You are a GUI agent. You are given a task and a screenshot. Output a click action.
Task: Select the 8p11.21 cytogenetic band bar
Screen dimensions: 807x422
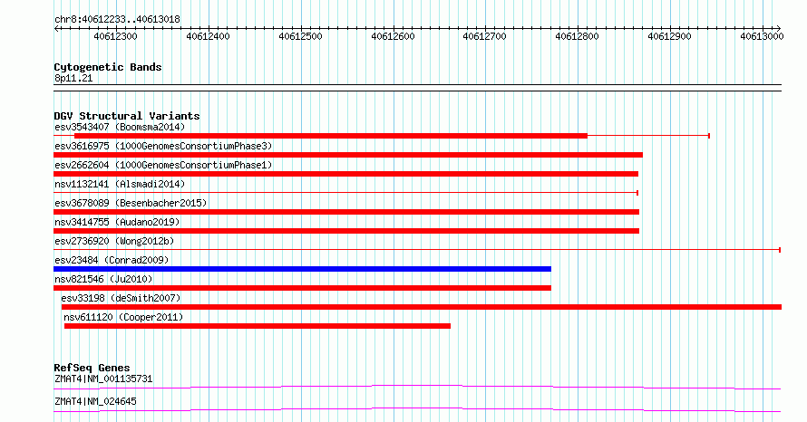[417, 88]
